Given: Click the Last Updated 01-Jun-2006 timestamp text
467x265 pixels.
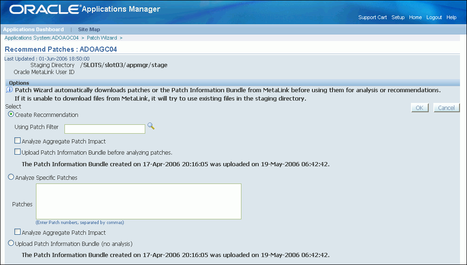Looking at the screenshot, I should (x=47, y=59).
